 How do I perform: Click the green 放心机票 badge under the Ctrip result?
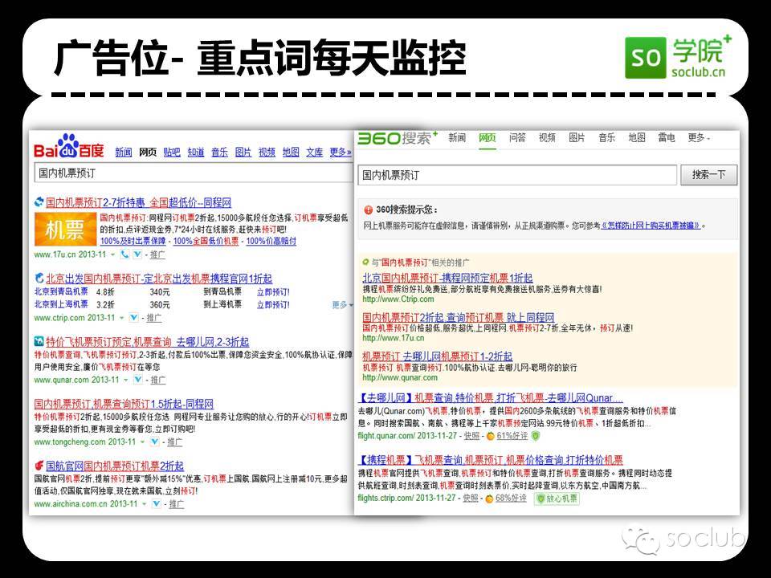[x=557, y=498]
